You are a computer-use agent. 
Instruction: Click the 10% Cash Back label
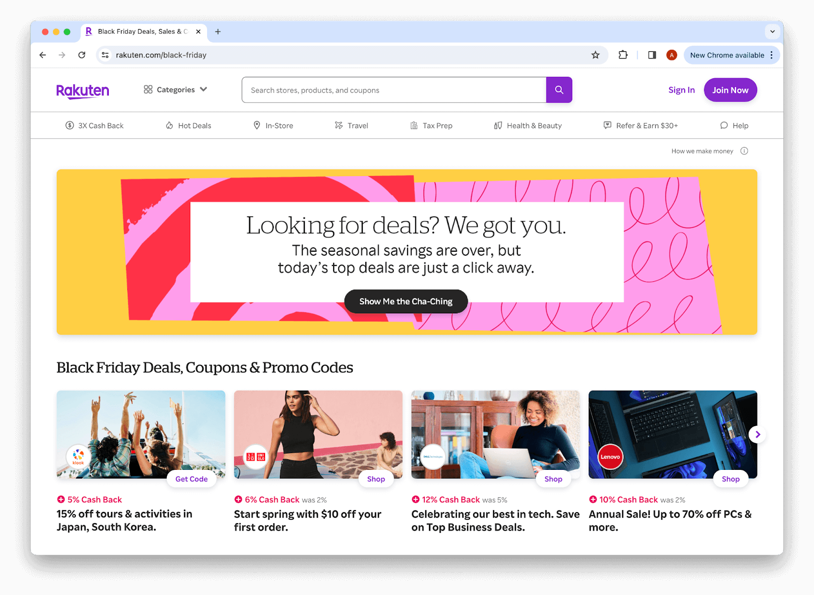pyautogui.click(x=628, y=500)
